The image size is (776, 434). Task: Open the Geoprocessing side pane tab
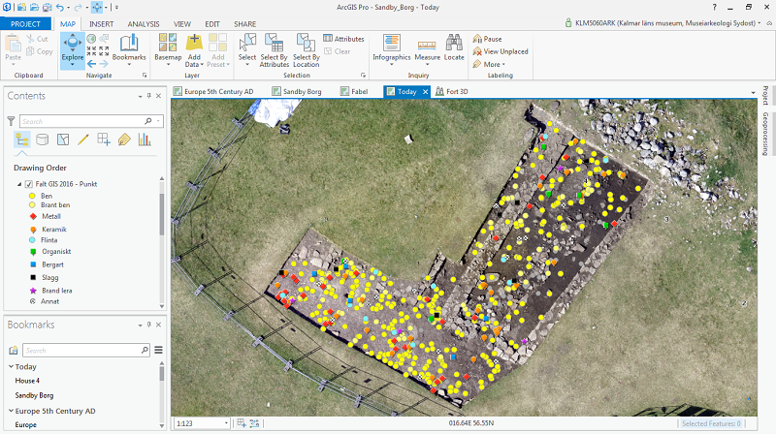[765, 134]
